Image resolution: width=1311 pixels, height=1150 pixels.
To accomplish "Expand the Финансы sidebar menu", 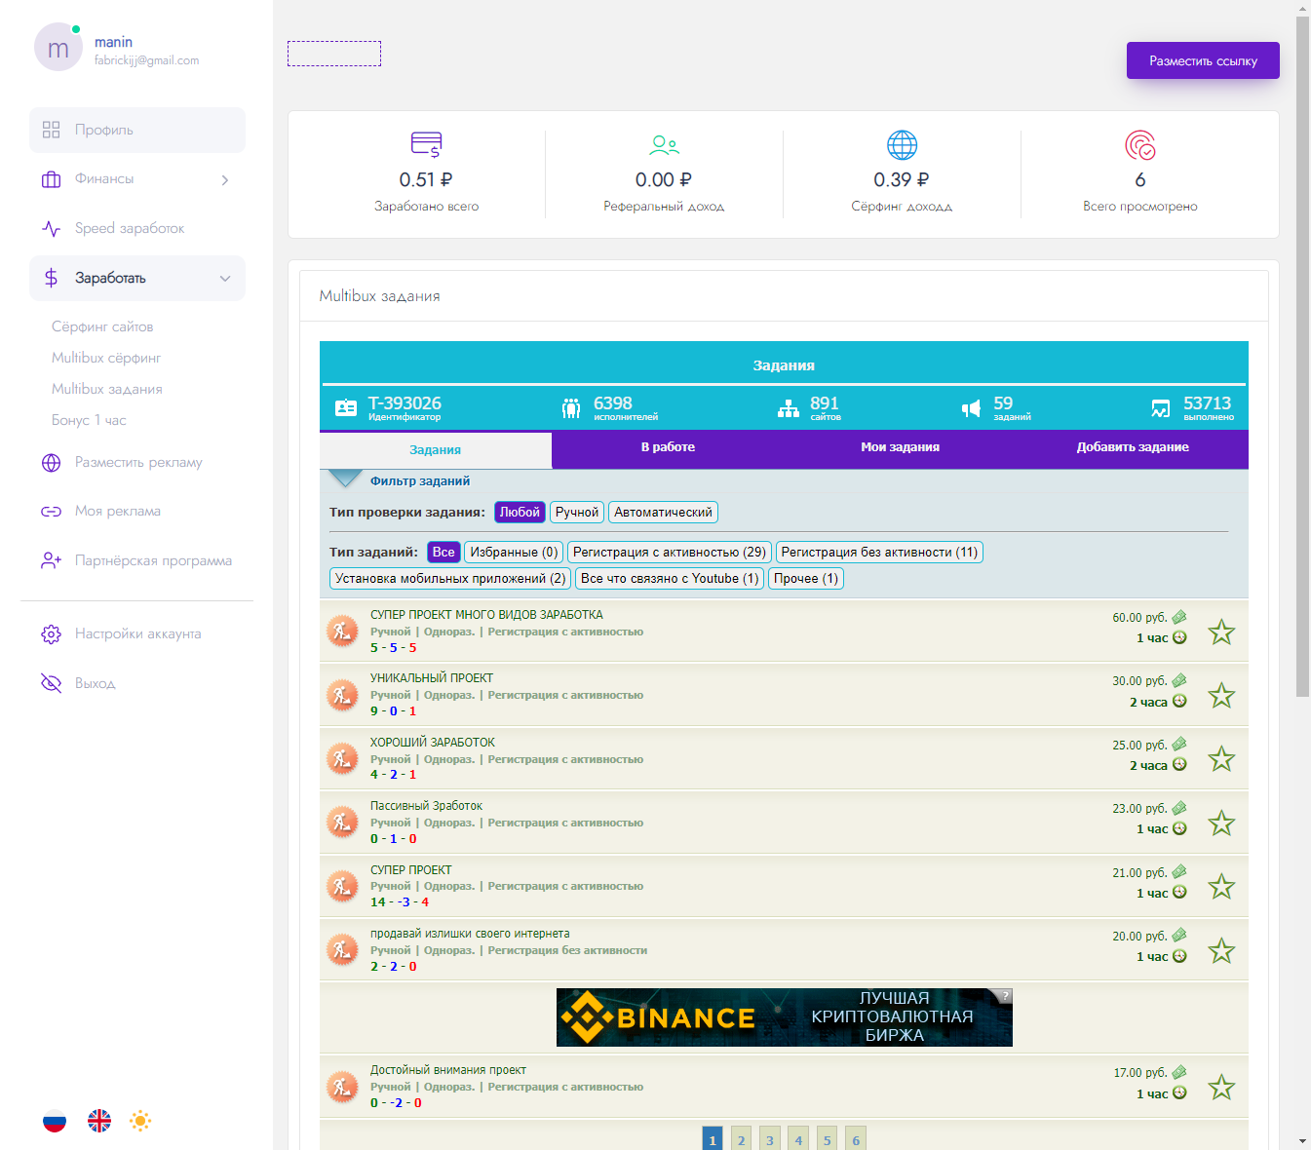I will tap(137, 179).
